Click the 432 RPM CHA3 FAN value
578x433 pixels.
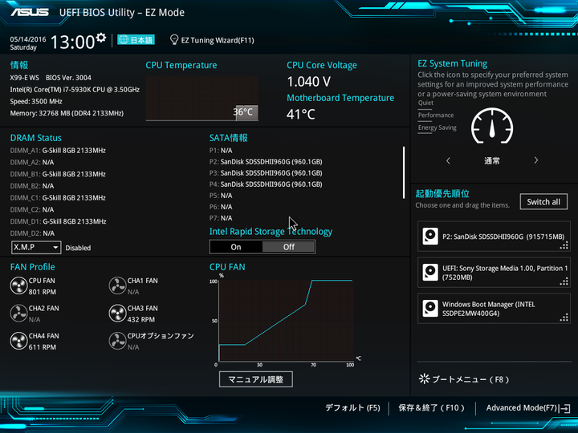(141, 320)
